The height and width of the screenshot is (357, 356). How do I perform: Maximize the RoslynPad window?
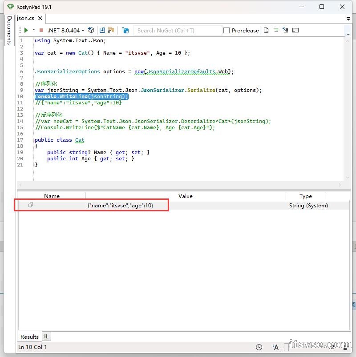point(322,7)
